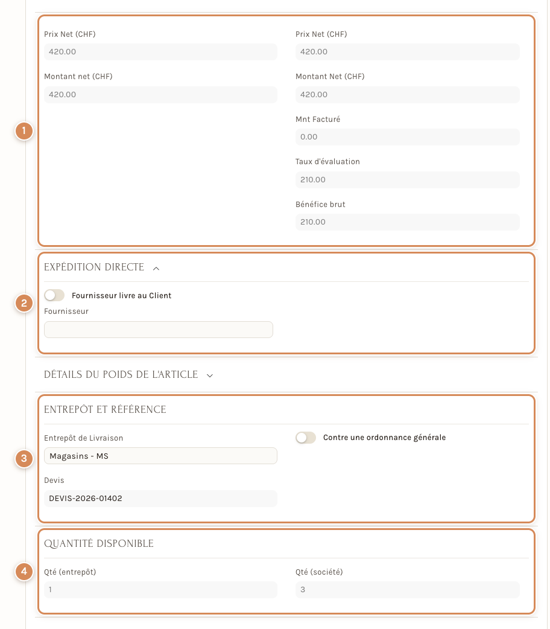The height and width of the screenshot is (629, 550).
Task: Click the Devis field showing DEVIS-2026-01402
Action: click(160, 498)
